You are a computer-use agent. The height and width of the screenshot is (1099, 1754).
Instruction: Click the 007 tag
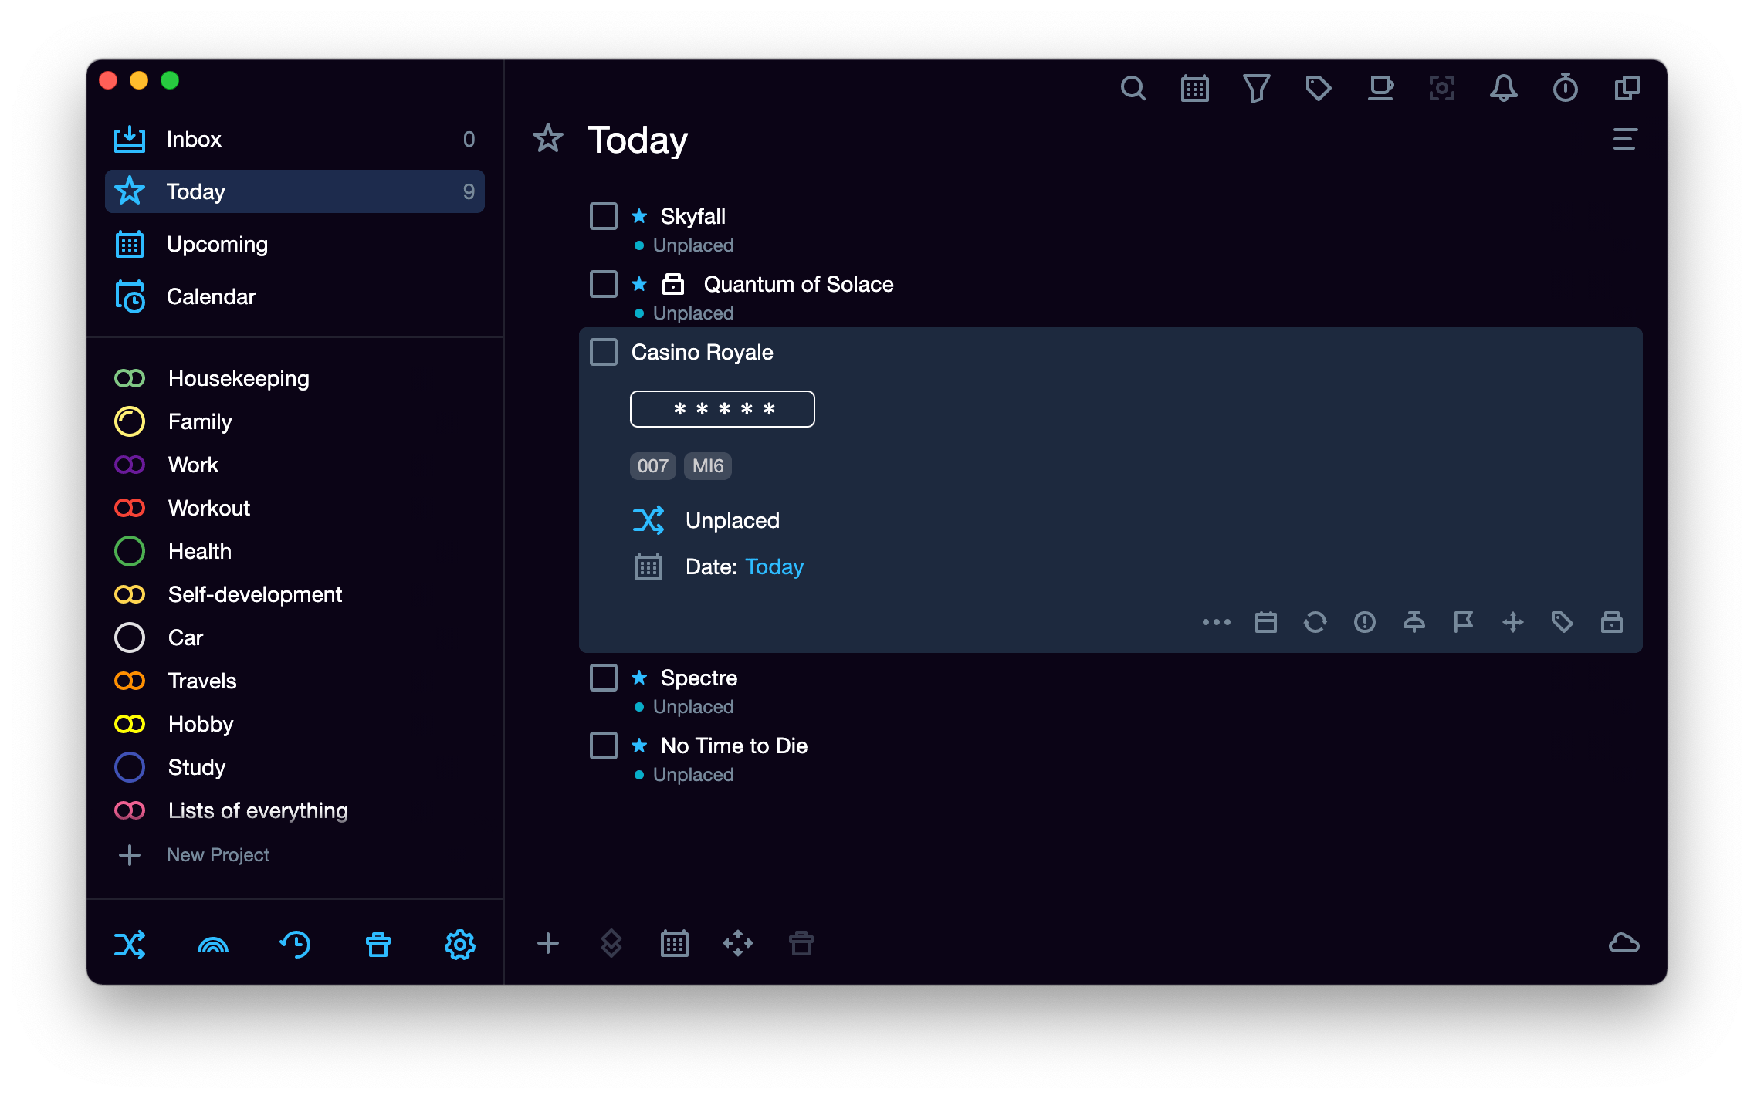pos(652,466)
